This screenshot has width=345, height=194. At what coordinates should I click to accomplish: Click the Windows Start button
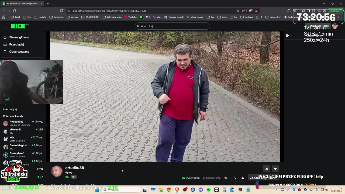[x=97, y=190]
